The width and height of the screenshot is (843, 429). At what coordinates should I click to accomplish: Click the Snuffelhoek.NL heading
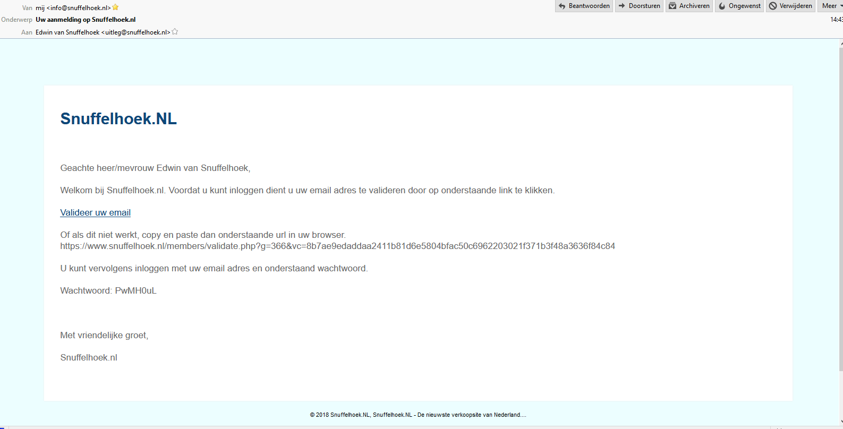tap(118, 118)
